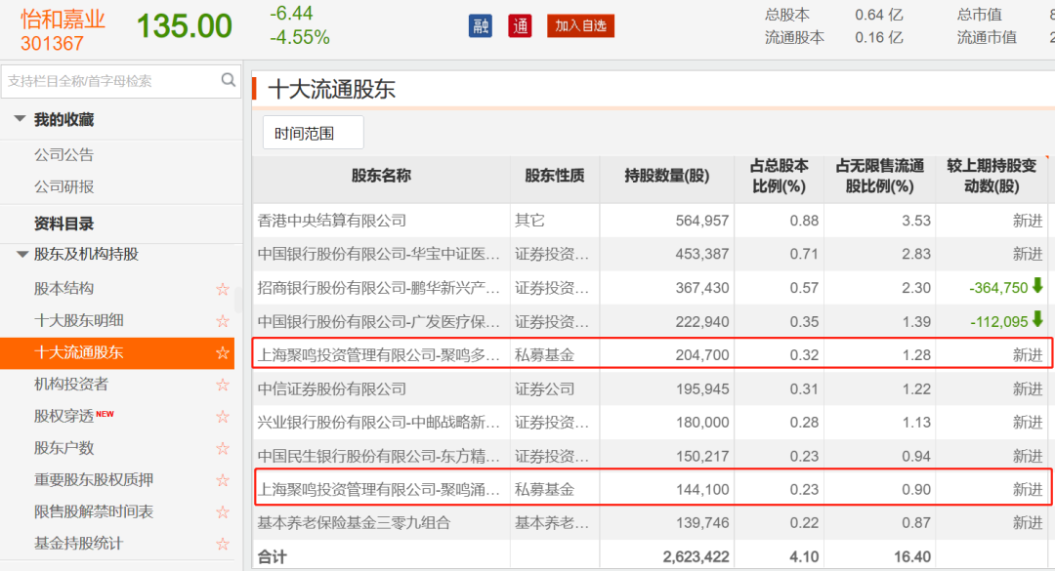1055x571 pixels.
Task: Star the 重要股东股权质押 item
Action: point(223,480)
